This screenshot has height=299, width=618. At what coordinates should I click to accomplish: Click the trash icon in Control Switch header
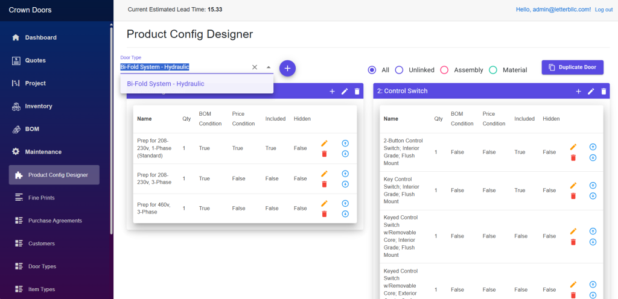tap(603, 91)
